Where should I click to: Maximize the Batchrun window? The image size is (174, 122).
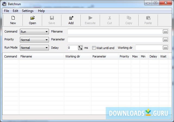tap(156, 3)
